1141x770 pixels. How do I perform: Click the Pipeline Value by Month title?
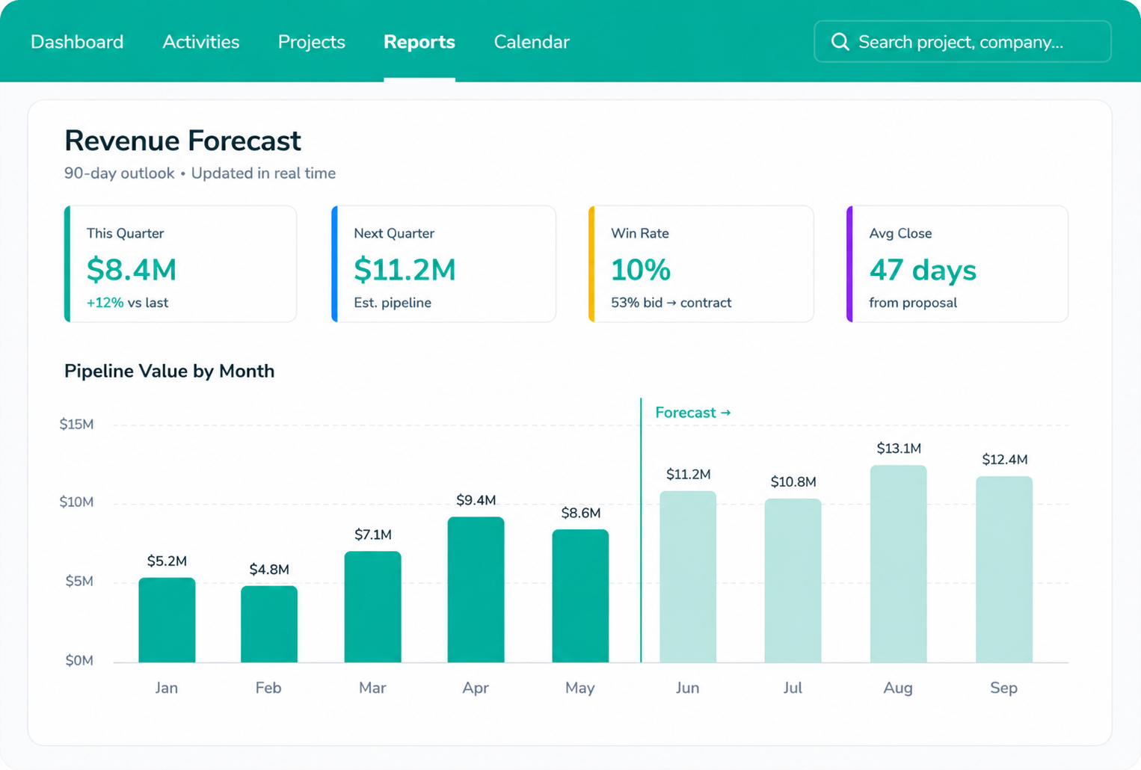pyautogui.click(x=170, y=371)
